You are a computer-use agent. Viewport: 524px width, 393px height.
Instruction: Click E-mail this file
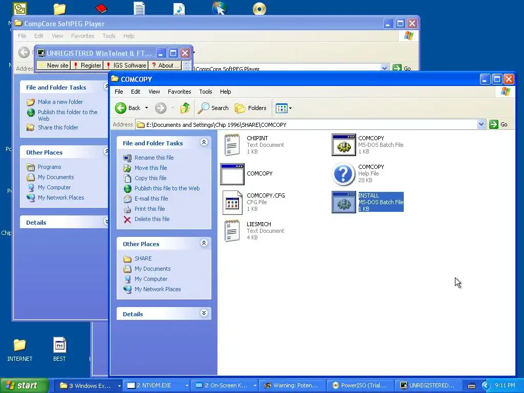click(151, 199)
